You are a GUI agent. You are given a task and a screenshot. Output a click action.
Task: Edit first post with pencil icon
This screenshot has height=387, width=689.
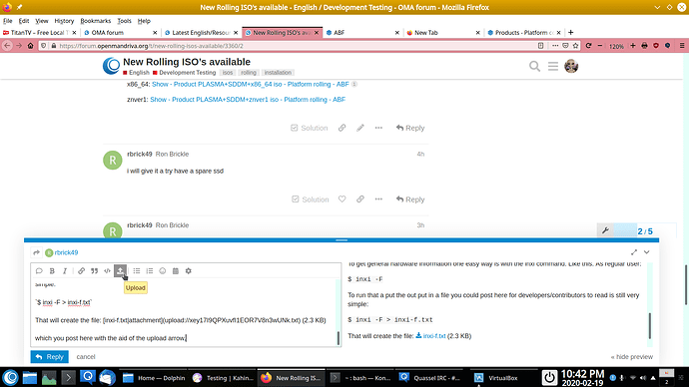coord(360,128)
